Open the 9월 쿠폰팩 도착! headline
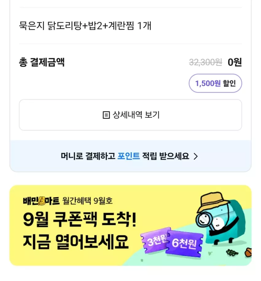261x281 pixels. click(x=80, y=219)
